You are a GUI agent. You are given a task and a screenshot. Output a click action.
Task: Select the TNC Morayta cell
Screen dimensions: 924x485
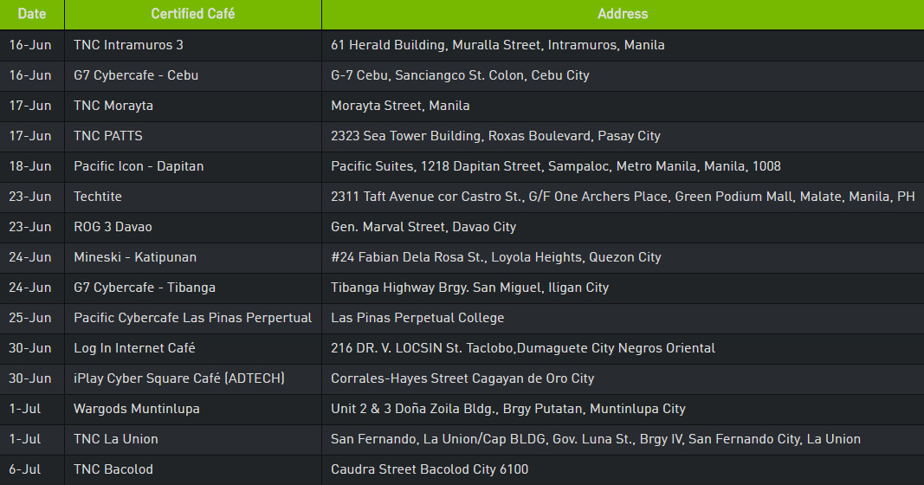(x=193, y=106)
